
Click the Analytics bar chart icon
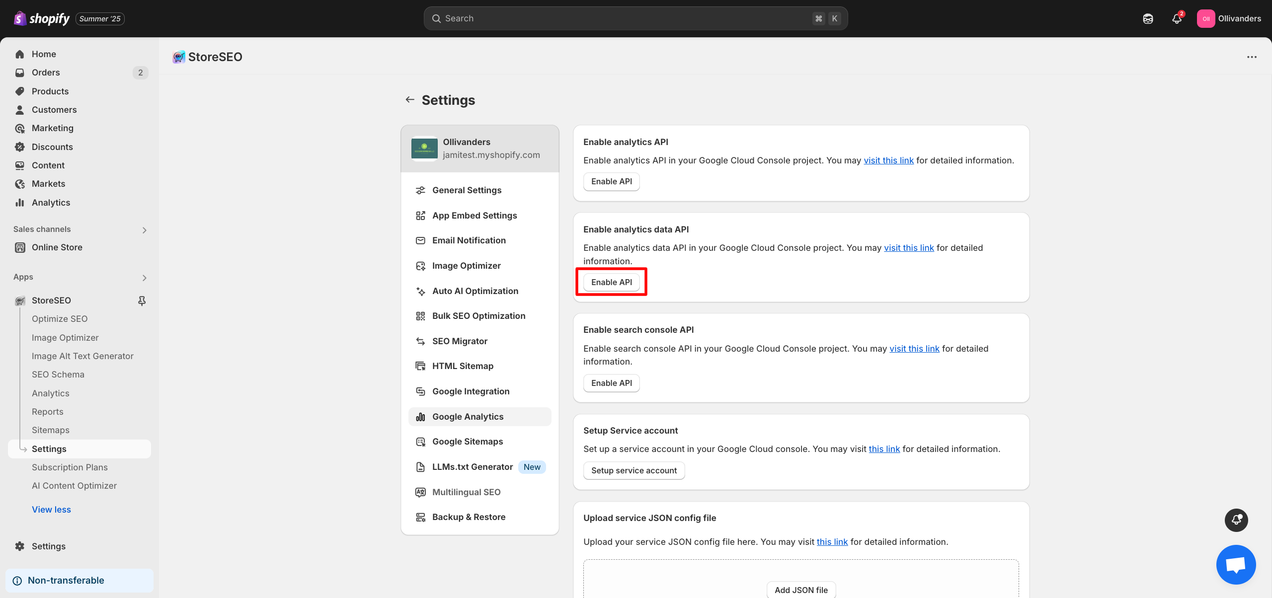point(20,203)
